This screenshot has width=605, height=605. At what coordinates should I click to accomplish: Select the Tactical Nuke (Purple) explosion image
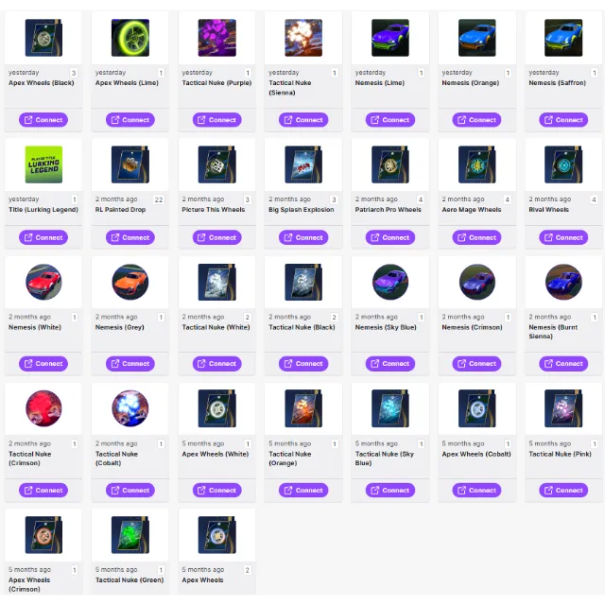216,38
